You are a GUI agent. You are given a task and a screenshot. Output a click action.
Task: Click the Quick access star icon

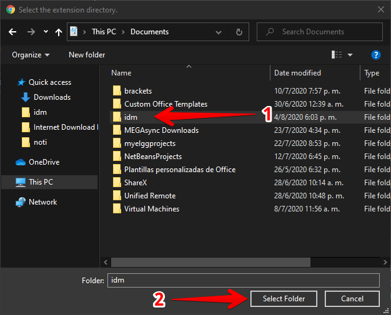coord(21,82)
